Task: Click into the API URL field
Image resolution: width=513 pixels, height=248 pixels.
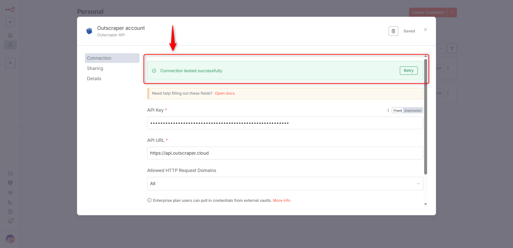Action: tap(285, 153)
